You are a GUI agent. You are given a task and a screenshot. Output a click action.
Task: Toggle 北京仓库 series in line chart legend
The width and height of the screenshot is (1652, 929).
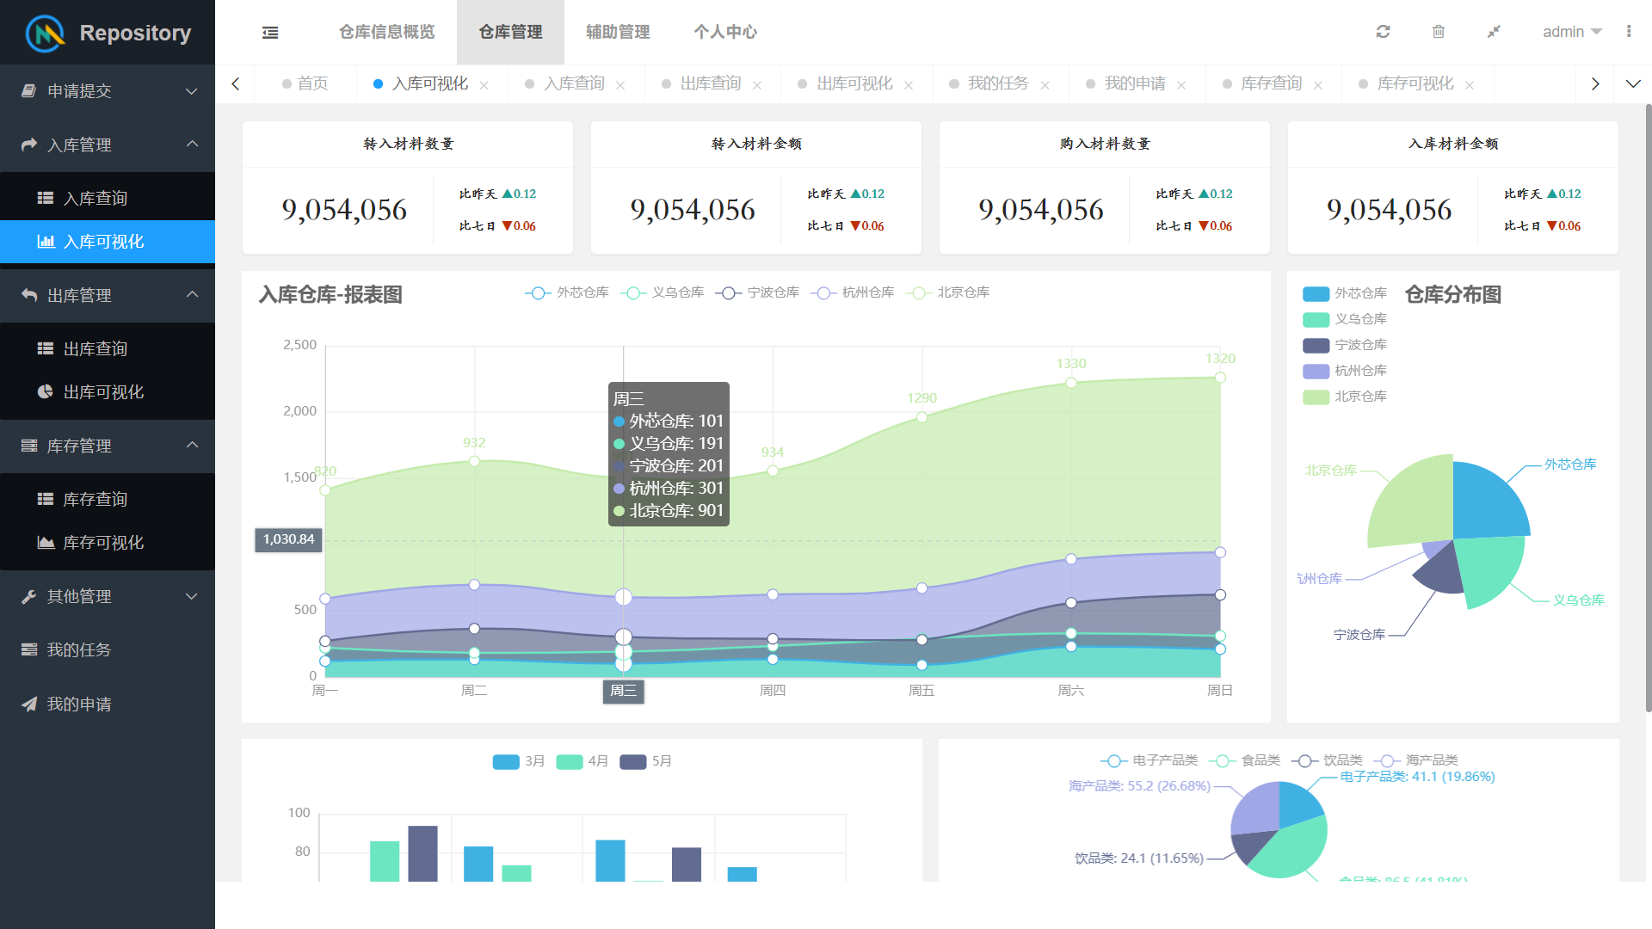coord(947,293)
